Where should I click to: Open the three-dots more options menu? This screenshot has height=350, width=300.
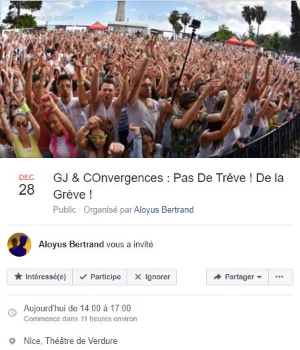click(x=281, y=277)
